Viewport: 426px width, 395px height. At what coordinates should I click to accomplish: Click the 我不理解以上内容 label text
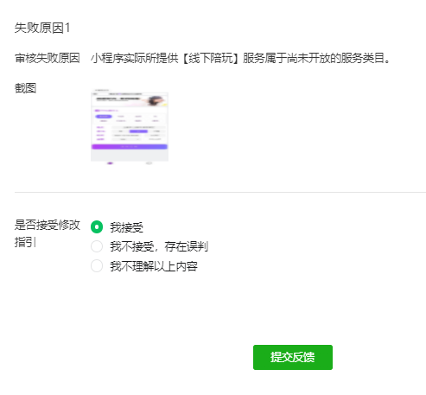(154, 266)
